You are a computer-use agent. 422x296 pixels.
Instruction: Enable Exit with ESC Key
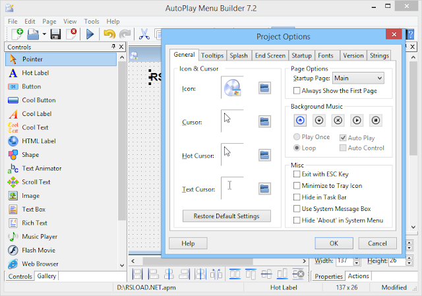click(297, 174)
